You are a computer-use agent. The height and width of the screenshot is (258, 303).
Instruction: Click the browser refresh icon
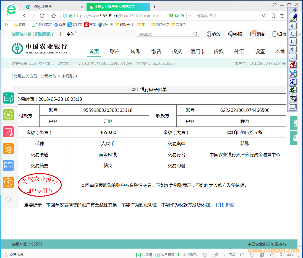[42, 16]
